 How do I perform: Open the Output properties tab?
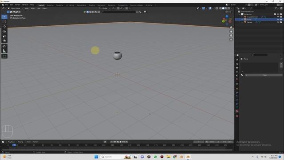[237, 68]
